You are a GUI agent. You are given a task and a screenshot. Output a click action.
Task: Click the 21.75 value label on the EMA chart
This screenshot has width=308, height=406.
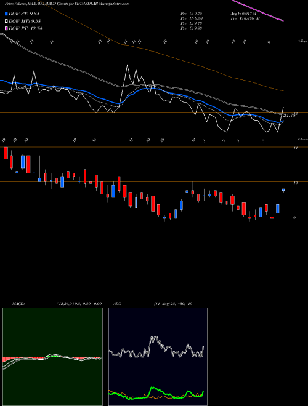(290, 116)
